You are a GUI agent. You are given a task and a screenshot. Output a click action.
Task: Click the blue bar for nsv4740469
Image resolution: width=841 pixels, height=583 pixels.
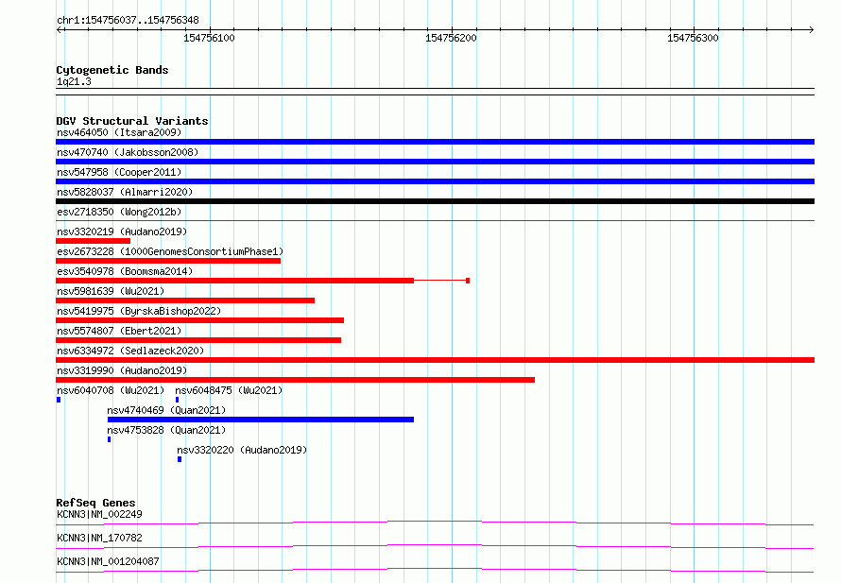click(261, 420)
